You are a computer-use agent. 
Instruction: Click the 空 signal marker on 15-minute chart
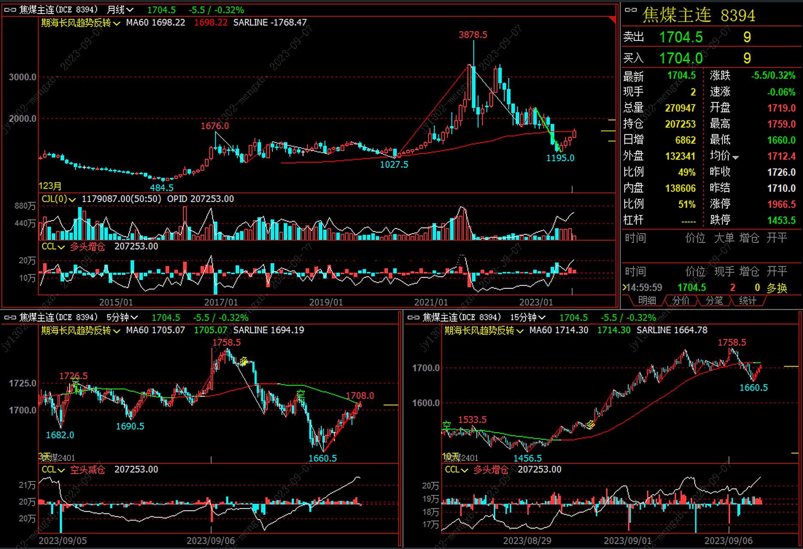(447, 425)
